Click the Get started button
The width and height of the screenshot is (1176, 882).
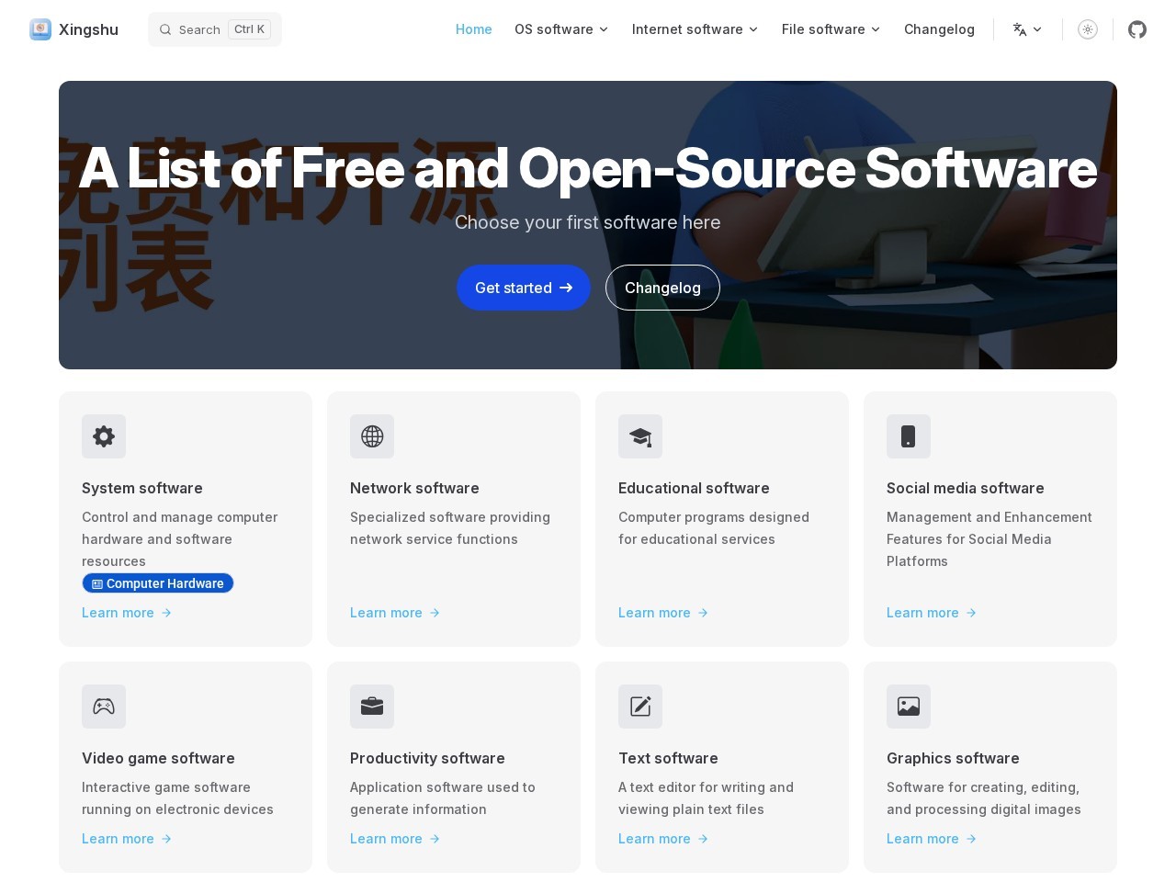[x=524, y=288]
